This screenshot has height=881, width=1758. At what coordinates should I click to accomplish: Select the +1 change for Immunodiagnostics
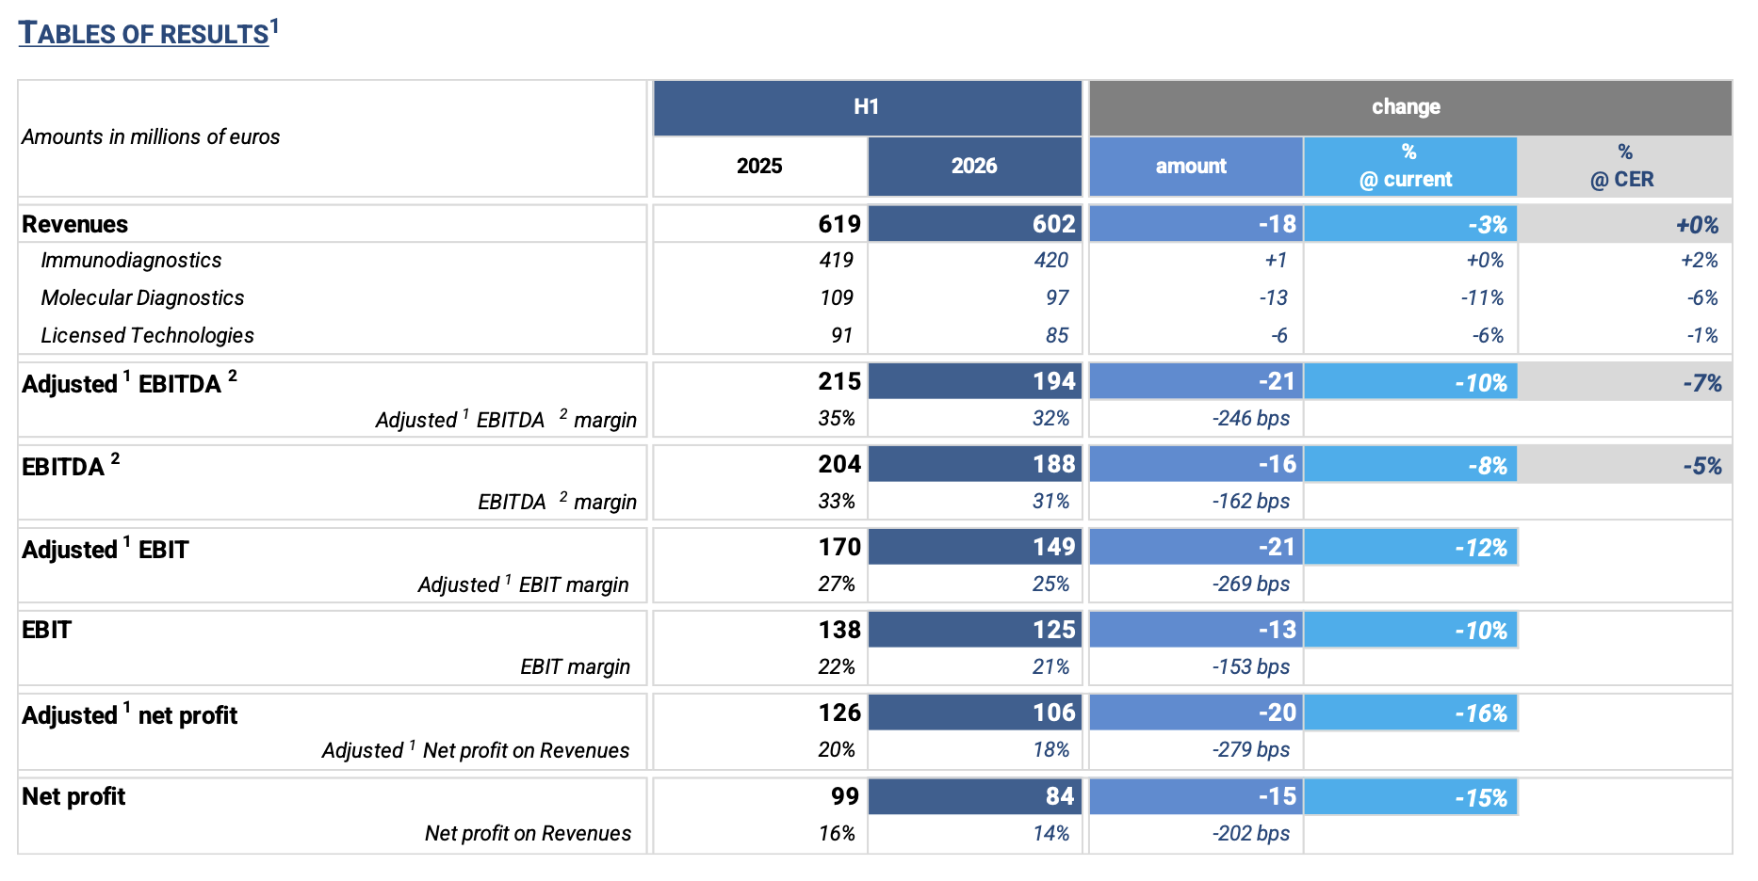1276,261
